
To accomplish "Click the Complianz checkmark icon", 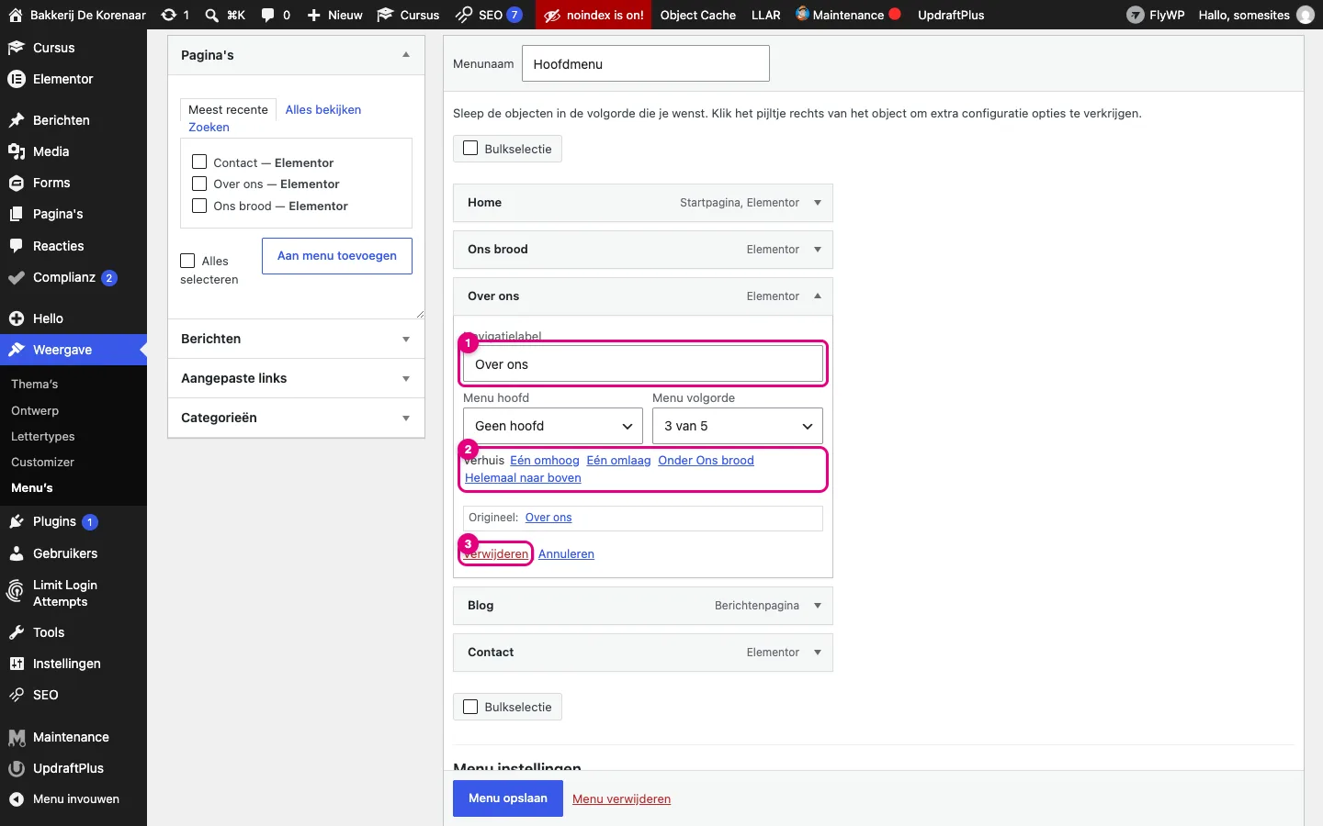I will pos(17,277).
